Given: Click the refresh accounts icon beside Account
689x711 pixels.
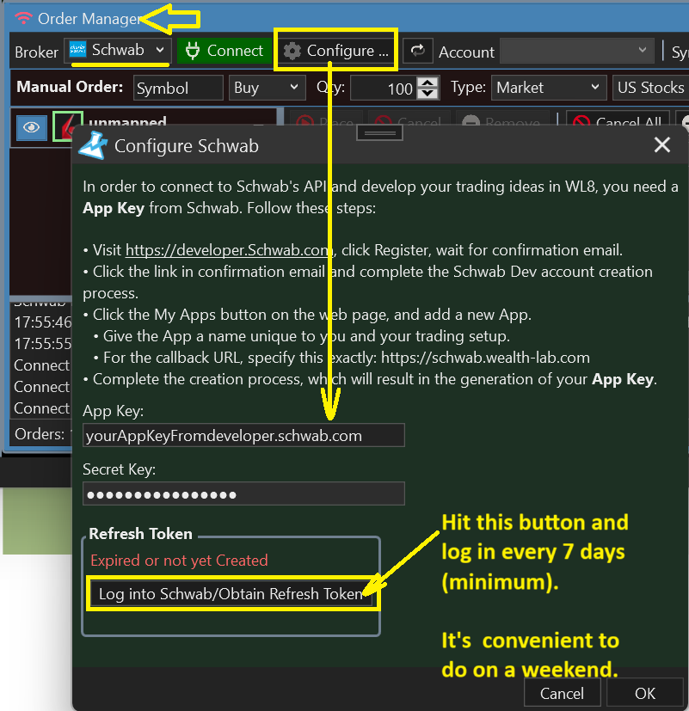Looking at the screenshot, I should [417, 52].
